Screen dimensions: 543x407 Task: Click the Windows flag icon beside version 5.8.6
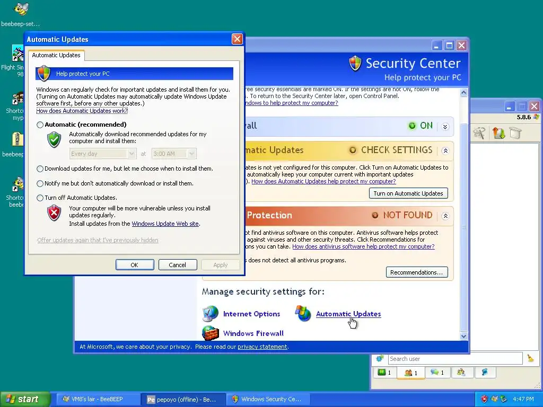[x=536, y=117]
